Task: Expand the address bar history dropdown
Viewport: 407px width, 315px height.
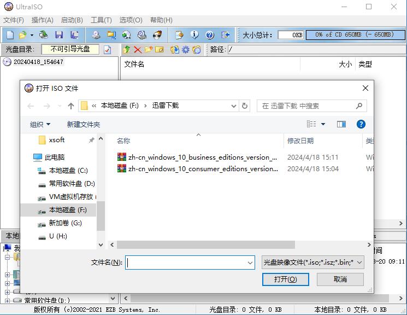Action: coord(234,106)
